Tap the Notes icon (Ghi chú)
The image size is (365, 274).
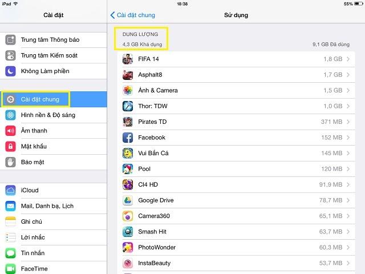(10, 221)
